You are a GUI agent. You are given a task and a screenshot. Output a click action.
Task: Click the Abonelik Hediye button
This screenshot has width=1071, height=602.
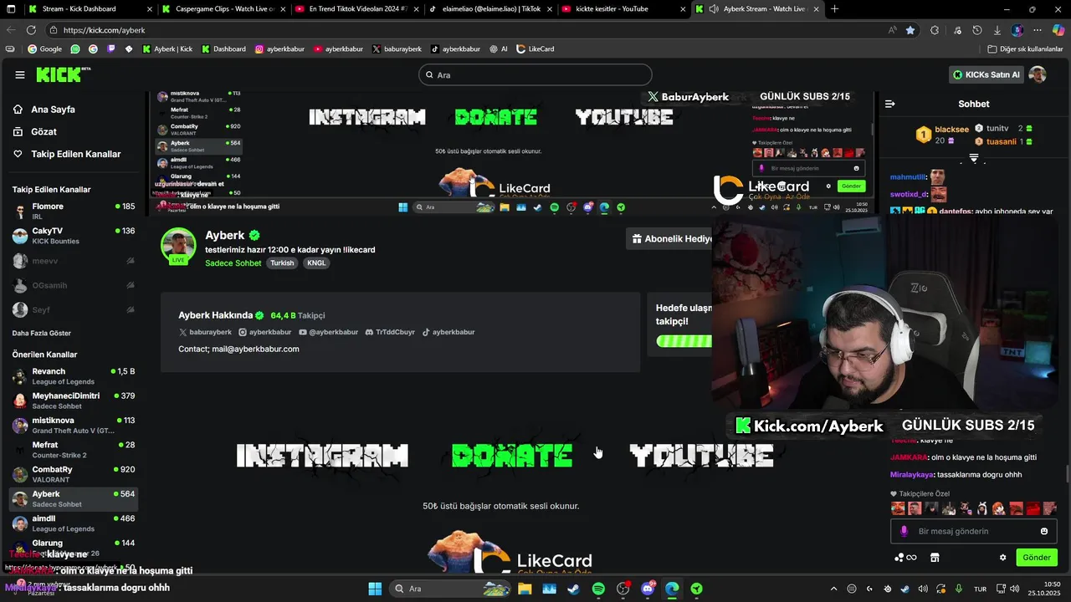click(x=669, y=239)
